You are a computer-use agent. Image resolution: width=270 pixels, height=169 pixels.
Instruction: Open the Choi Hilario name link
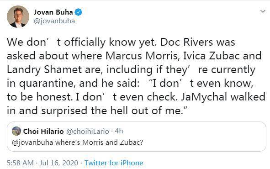(43, 131)
